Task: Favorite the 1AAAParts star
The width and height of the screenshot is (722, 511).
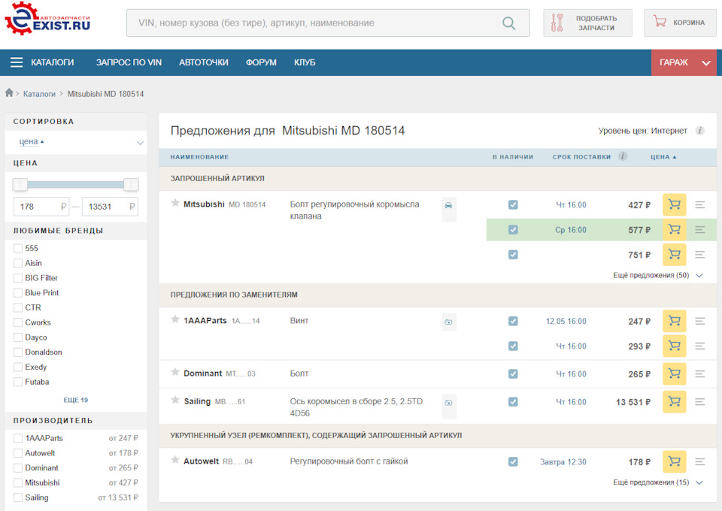Action: [175, 319]
